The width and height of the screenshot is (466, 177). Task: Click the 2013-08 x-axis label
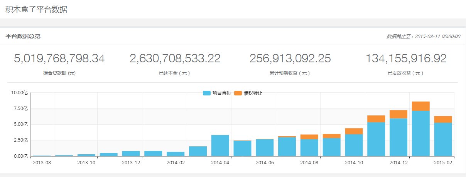click(42, 163)
